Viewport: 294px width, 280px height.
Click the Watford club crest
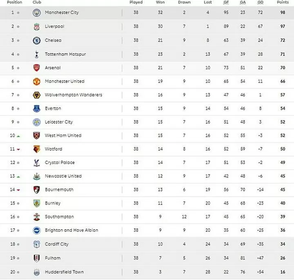[37, 149]
